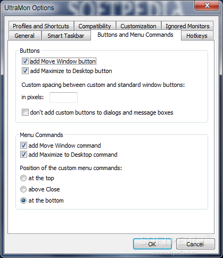Go to the Ignored Monitors tab
The height and width of the screenshot is (258, 223).
click(x=187, y=26)
